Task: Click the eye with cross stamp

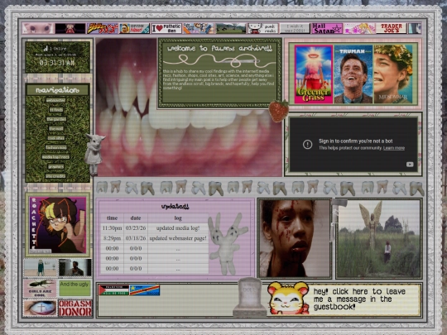Action: [x=41, y=308]
